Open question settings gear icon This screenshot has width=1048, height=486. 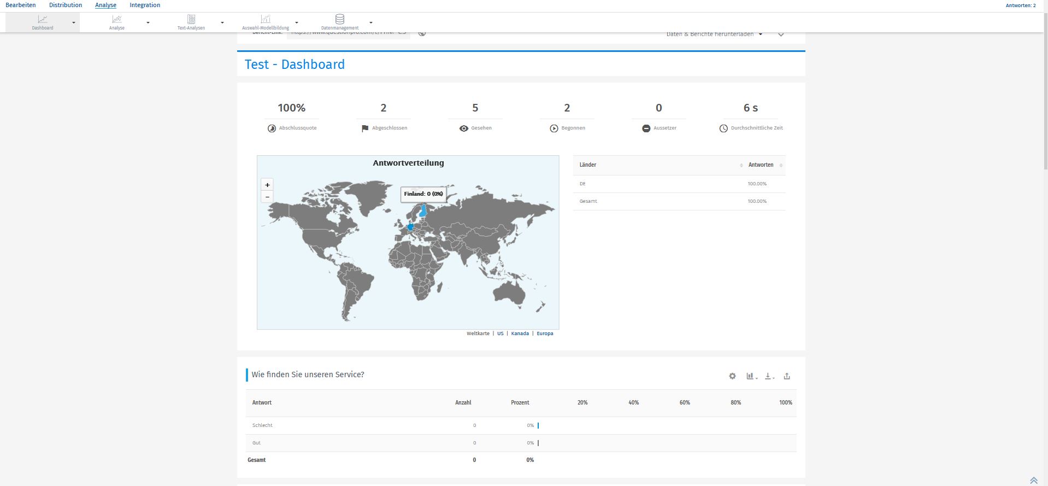click(x=732, y=376)
